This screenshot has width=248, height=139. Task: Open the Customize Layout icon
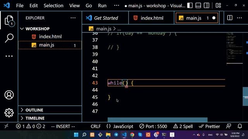(x=218, y=5)
